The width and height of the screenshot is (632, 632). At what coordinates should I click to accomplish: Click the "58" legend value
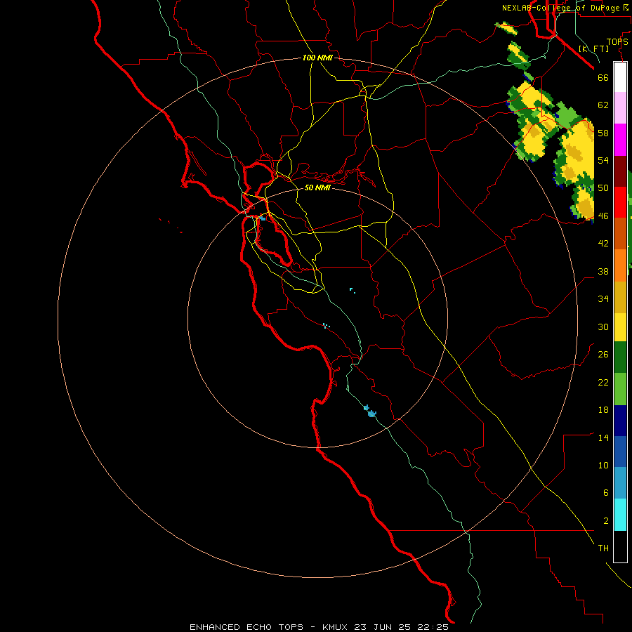coord(603,133)
